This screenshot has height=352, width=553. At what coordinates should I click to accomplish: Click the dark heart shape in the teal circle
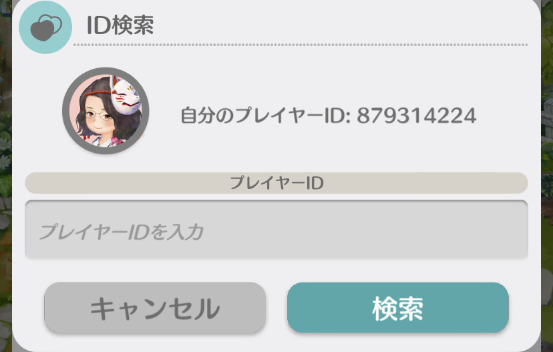(42, 29)
